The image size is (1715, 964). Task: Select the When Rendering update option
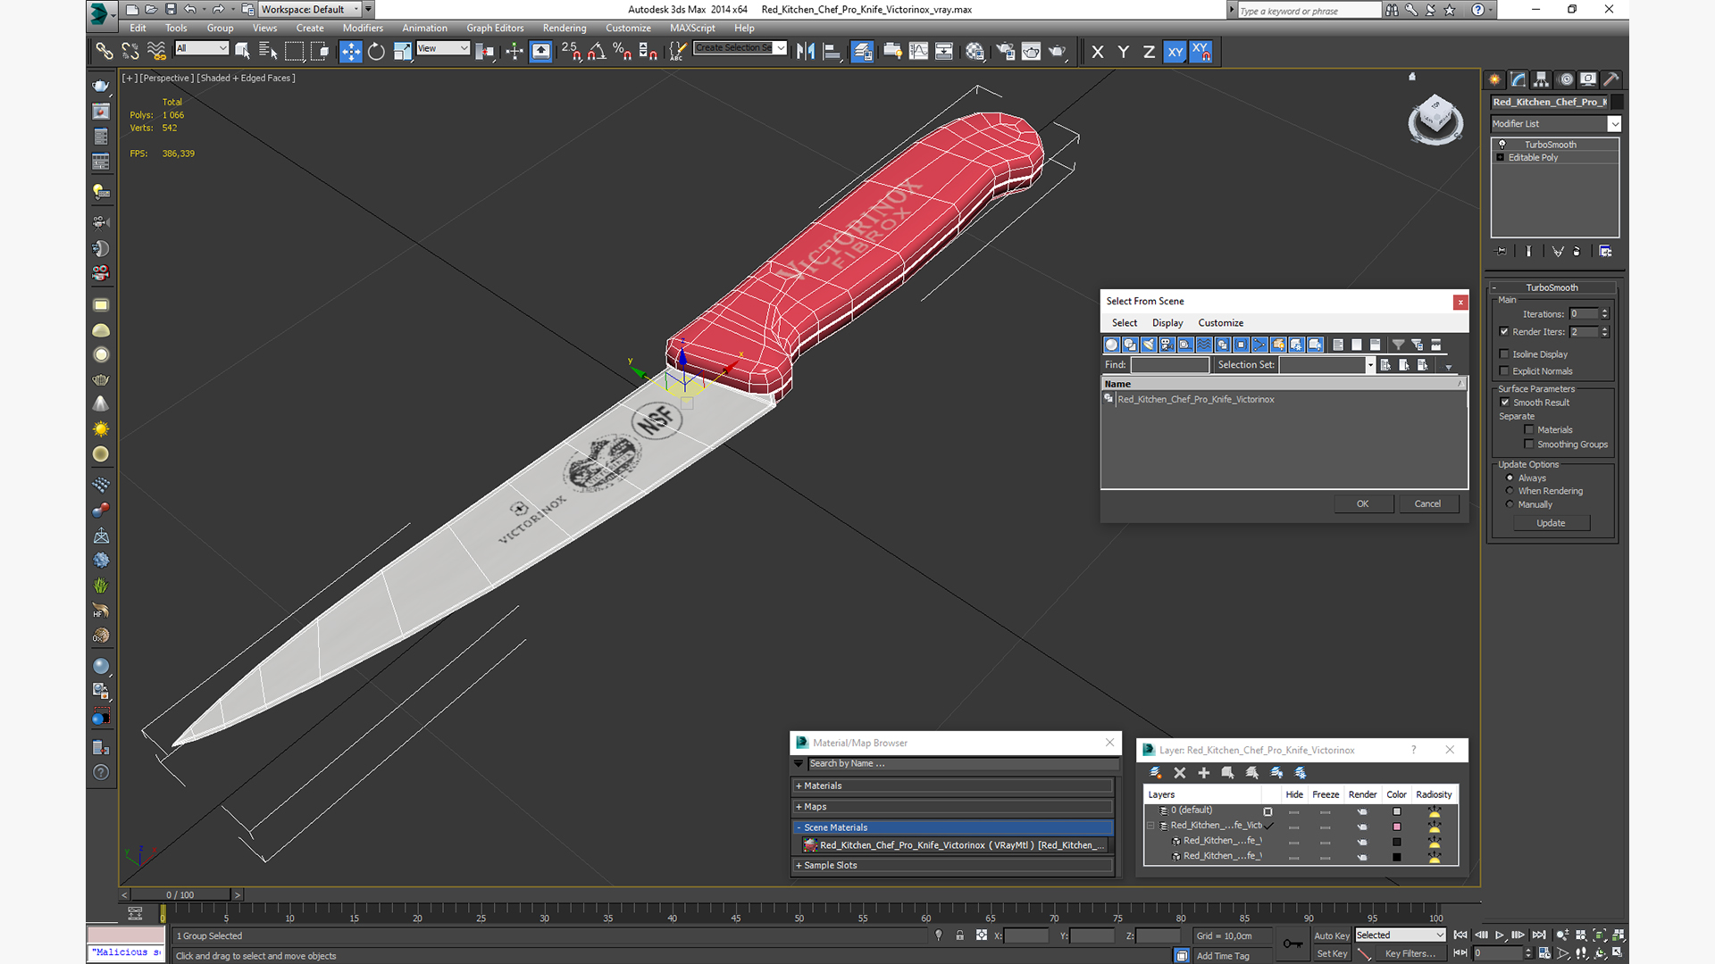1510,490
